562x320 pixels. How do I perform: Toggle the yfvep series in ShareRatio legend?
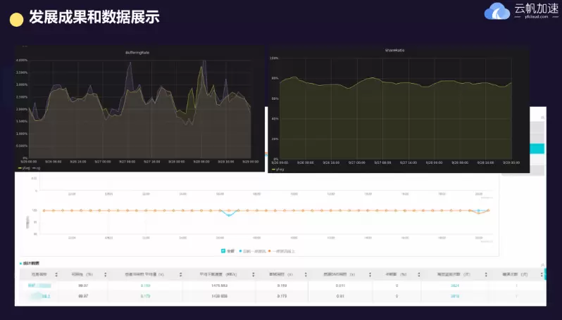pos(280,169)
